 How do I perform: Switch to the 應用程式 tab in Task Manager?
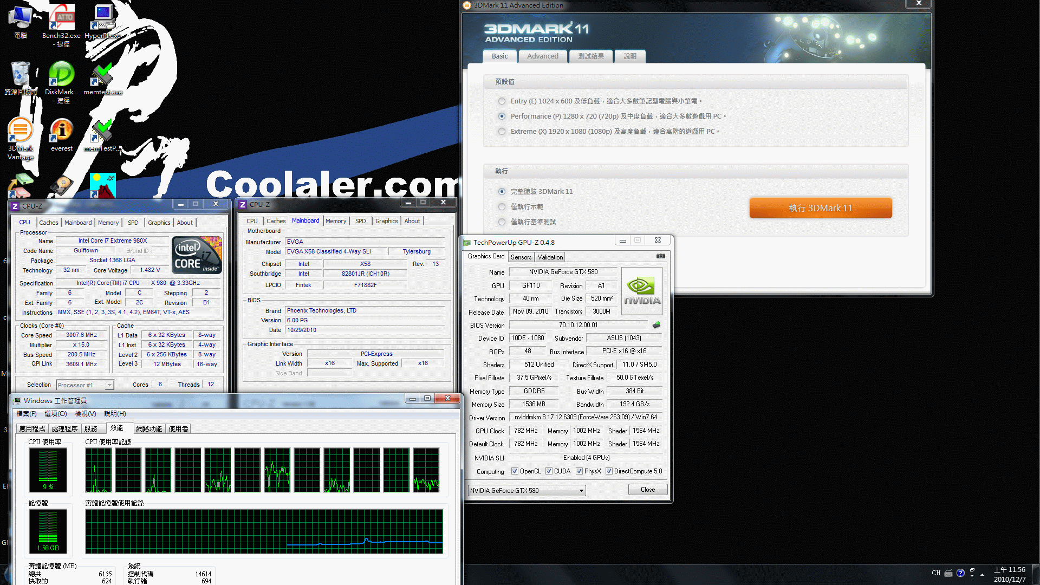click(x=32, y=429)
